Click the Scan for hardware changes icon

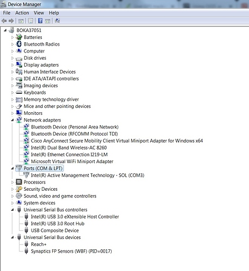[58, 21]
